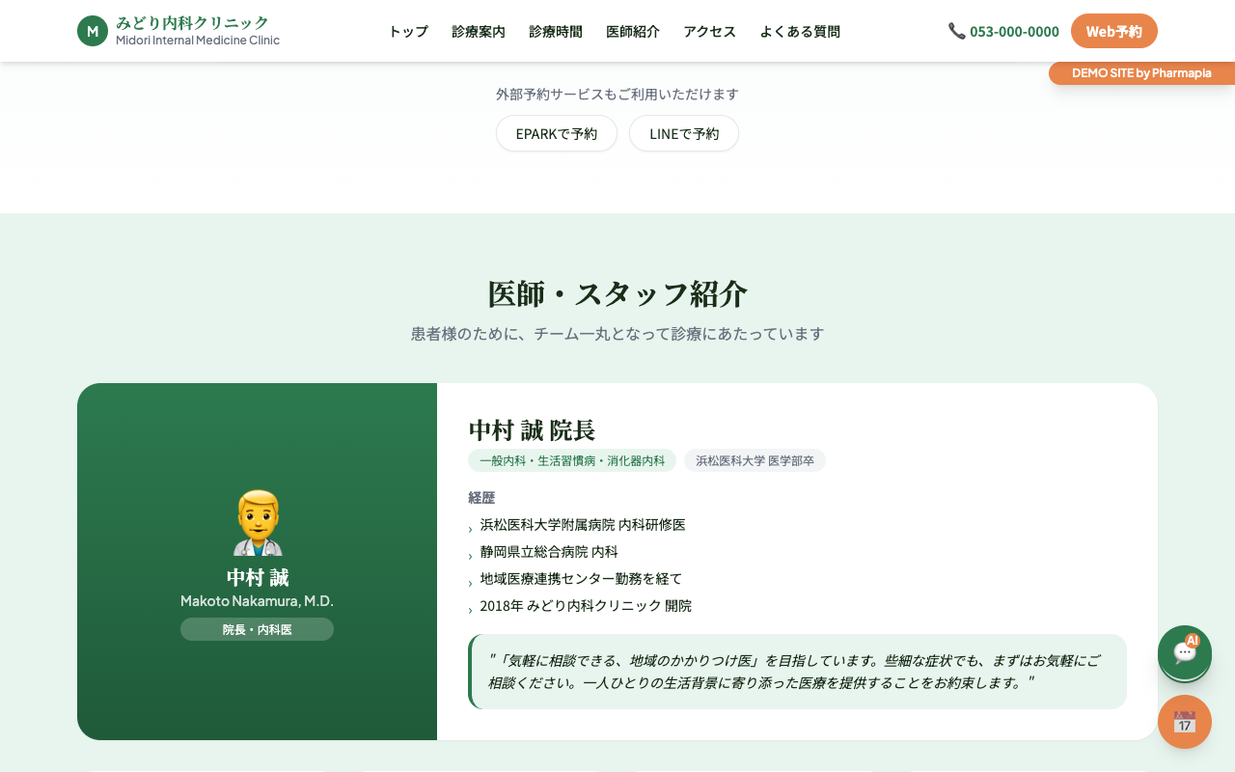Screen dimensions: 1235x772
Task: Select the green M clinic logo icon
Action: click(x=92, y=30)
